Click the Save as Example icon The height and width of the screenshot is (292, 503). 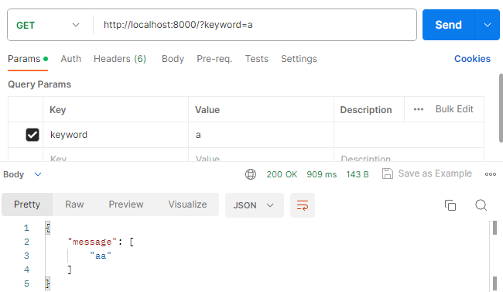(388, 173)
